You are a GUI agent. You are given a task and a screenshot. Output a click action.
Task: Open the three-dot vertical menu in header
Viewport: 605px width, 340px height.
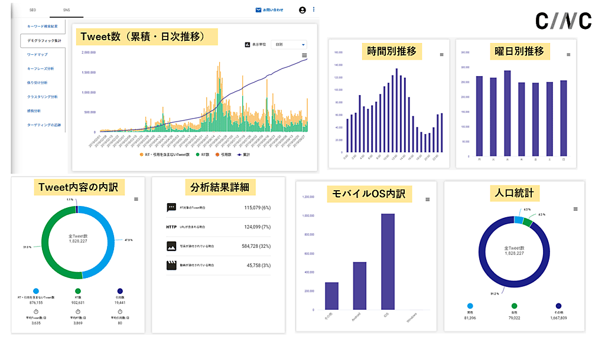[x=314, y=10]
